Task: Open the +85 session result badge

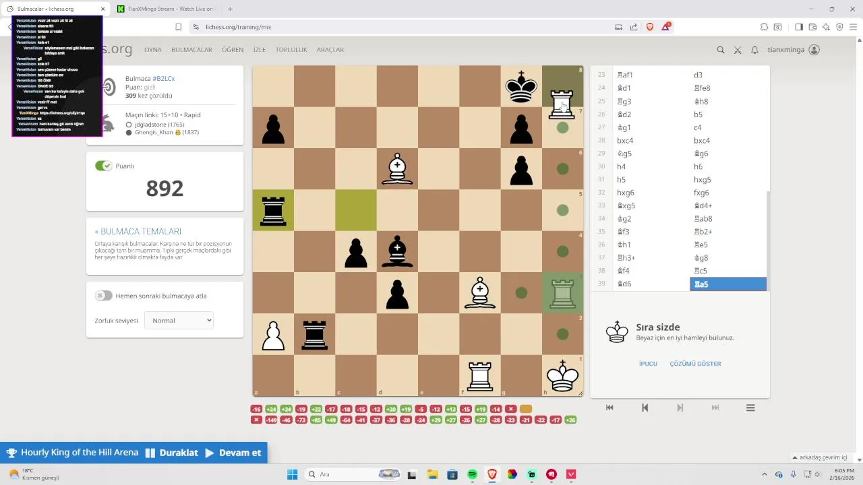Action: 315,420
